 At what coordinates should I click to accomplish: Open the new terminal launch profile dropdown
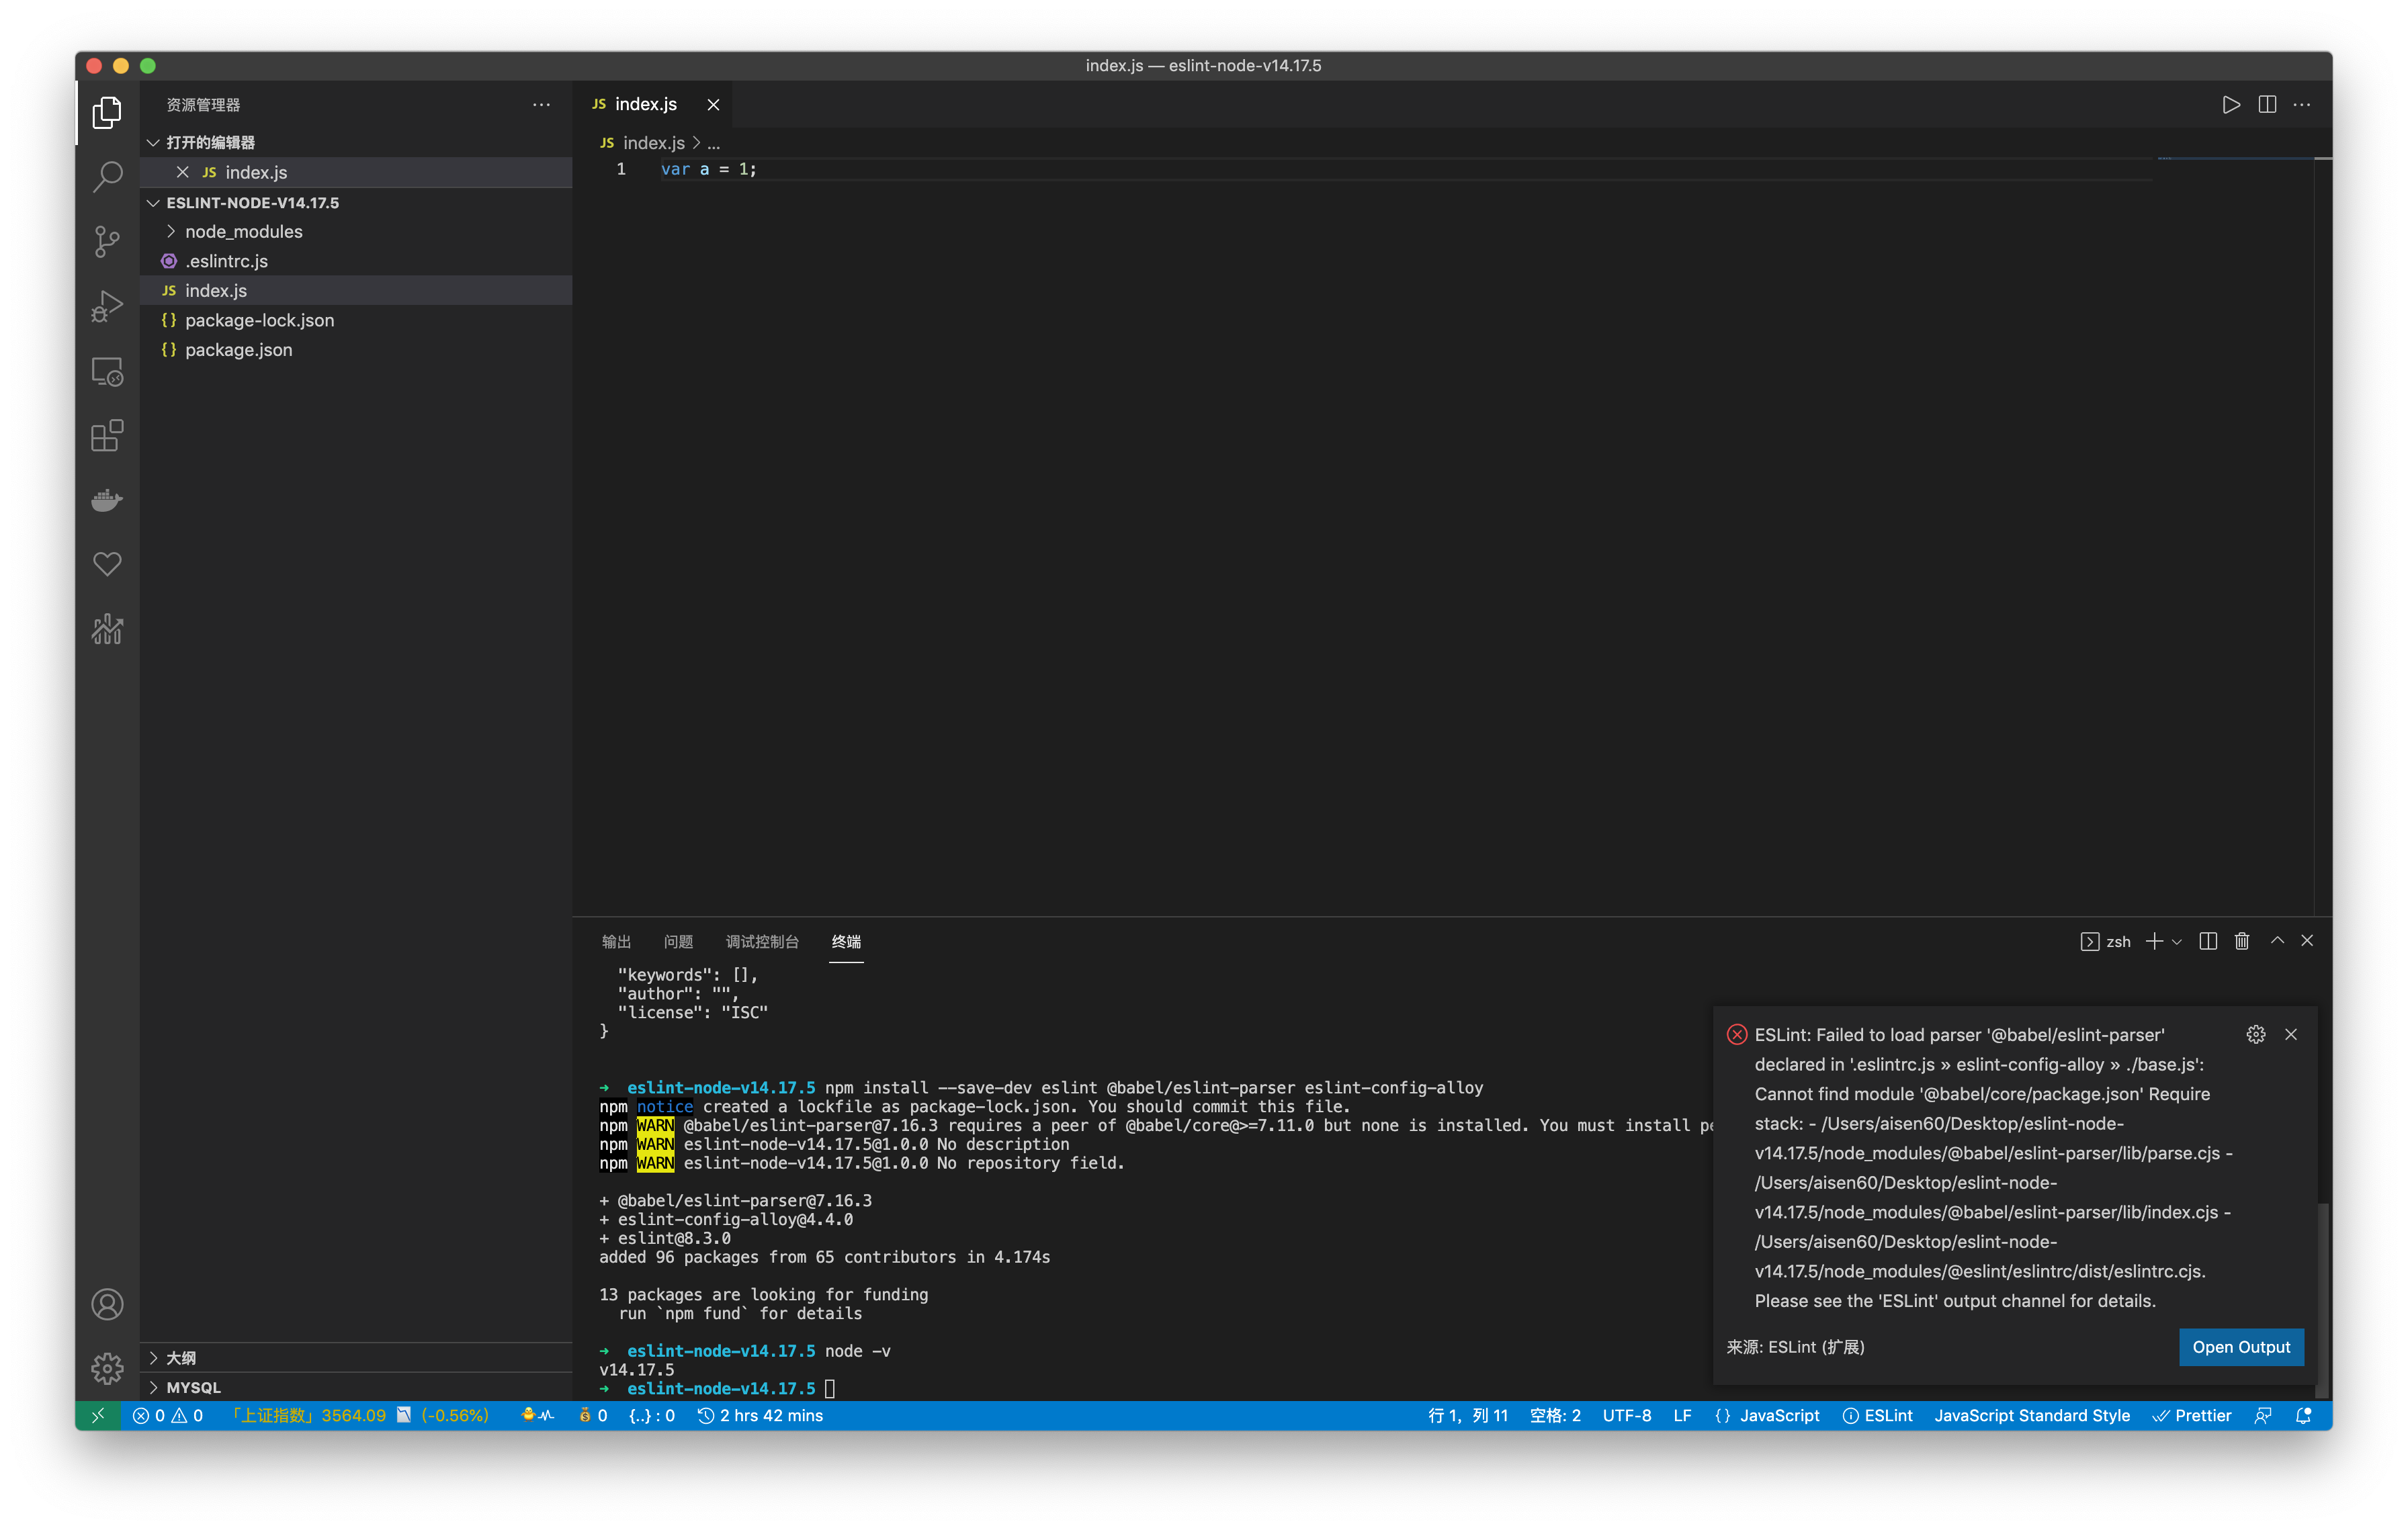2177,942
